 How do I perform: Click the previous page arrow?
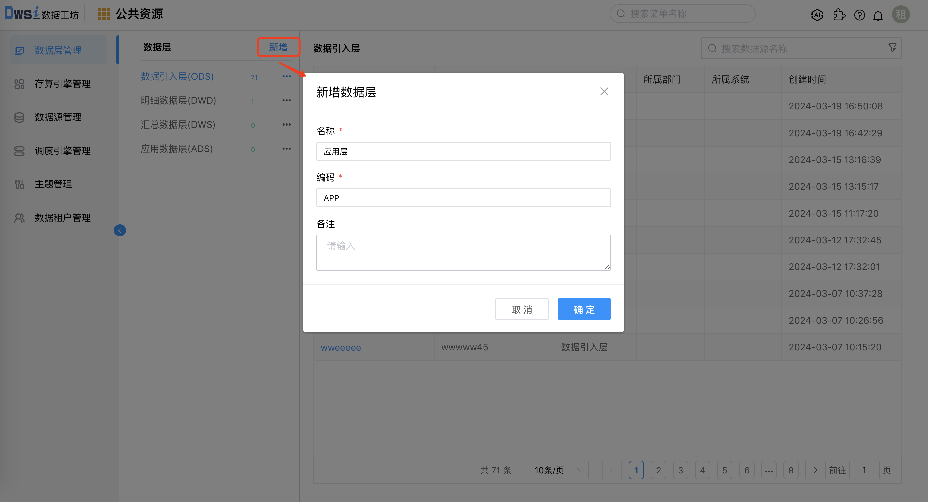612,470
